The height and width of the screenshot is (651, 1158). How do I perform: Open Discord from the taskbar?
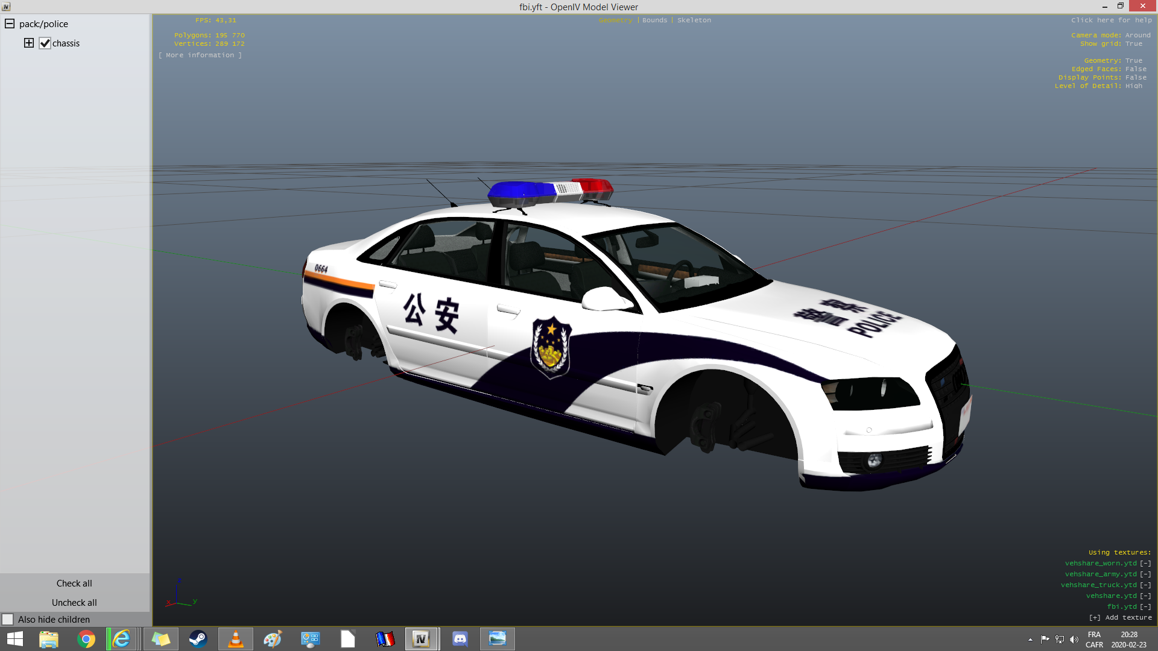(x=460, y=638)
